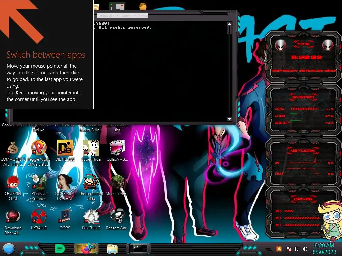
Task: Open the network tray icon
Action: point(297,249)
